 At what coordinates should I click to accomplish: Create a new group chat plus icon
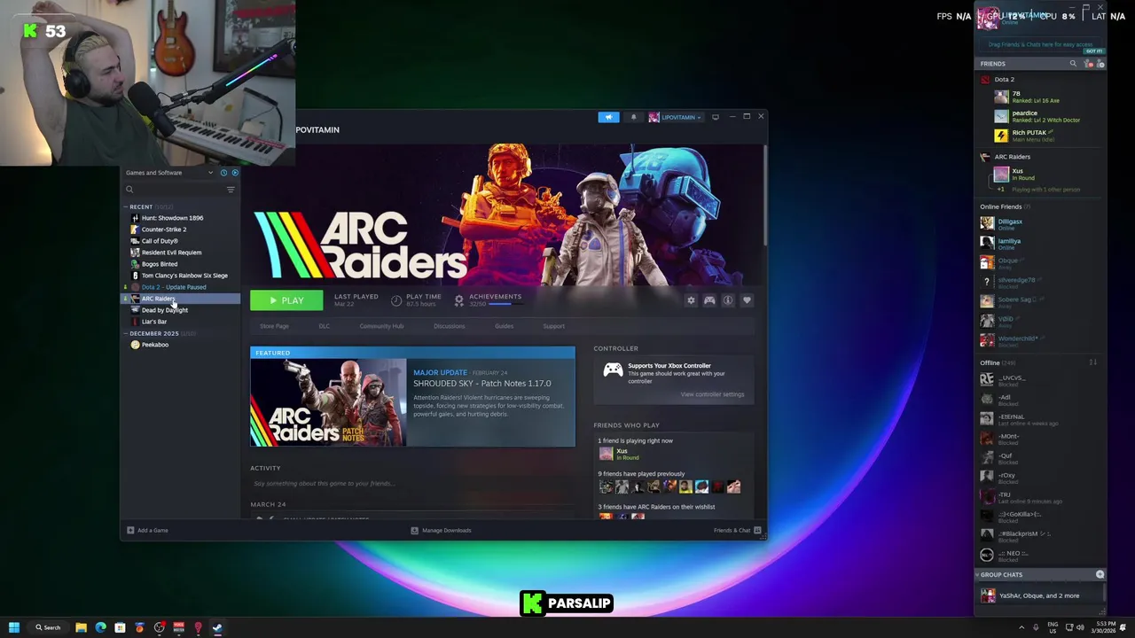point(1100,575)
